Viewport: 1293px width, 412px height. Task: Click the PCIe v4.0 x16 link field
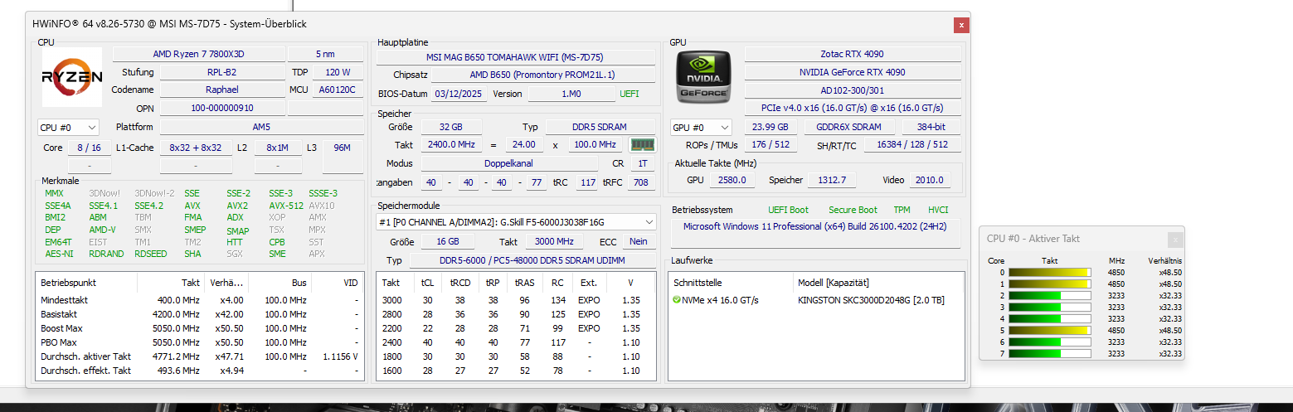pyautogui.click(x=853, y=109)
